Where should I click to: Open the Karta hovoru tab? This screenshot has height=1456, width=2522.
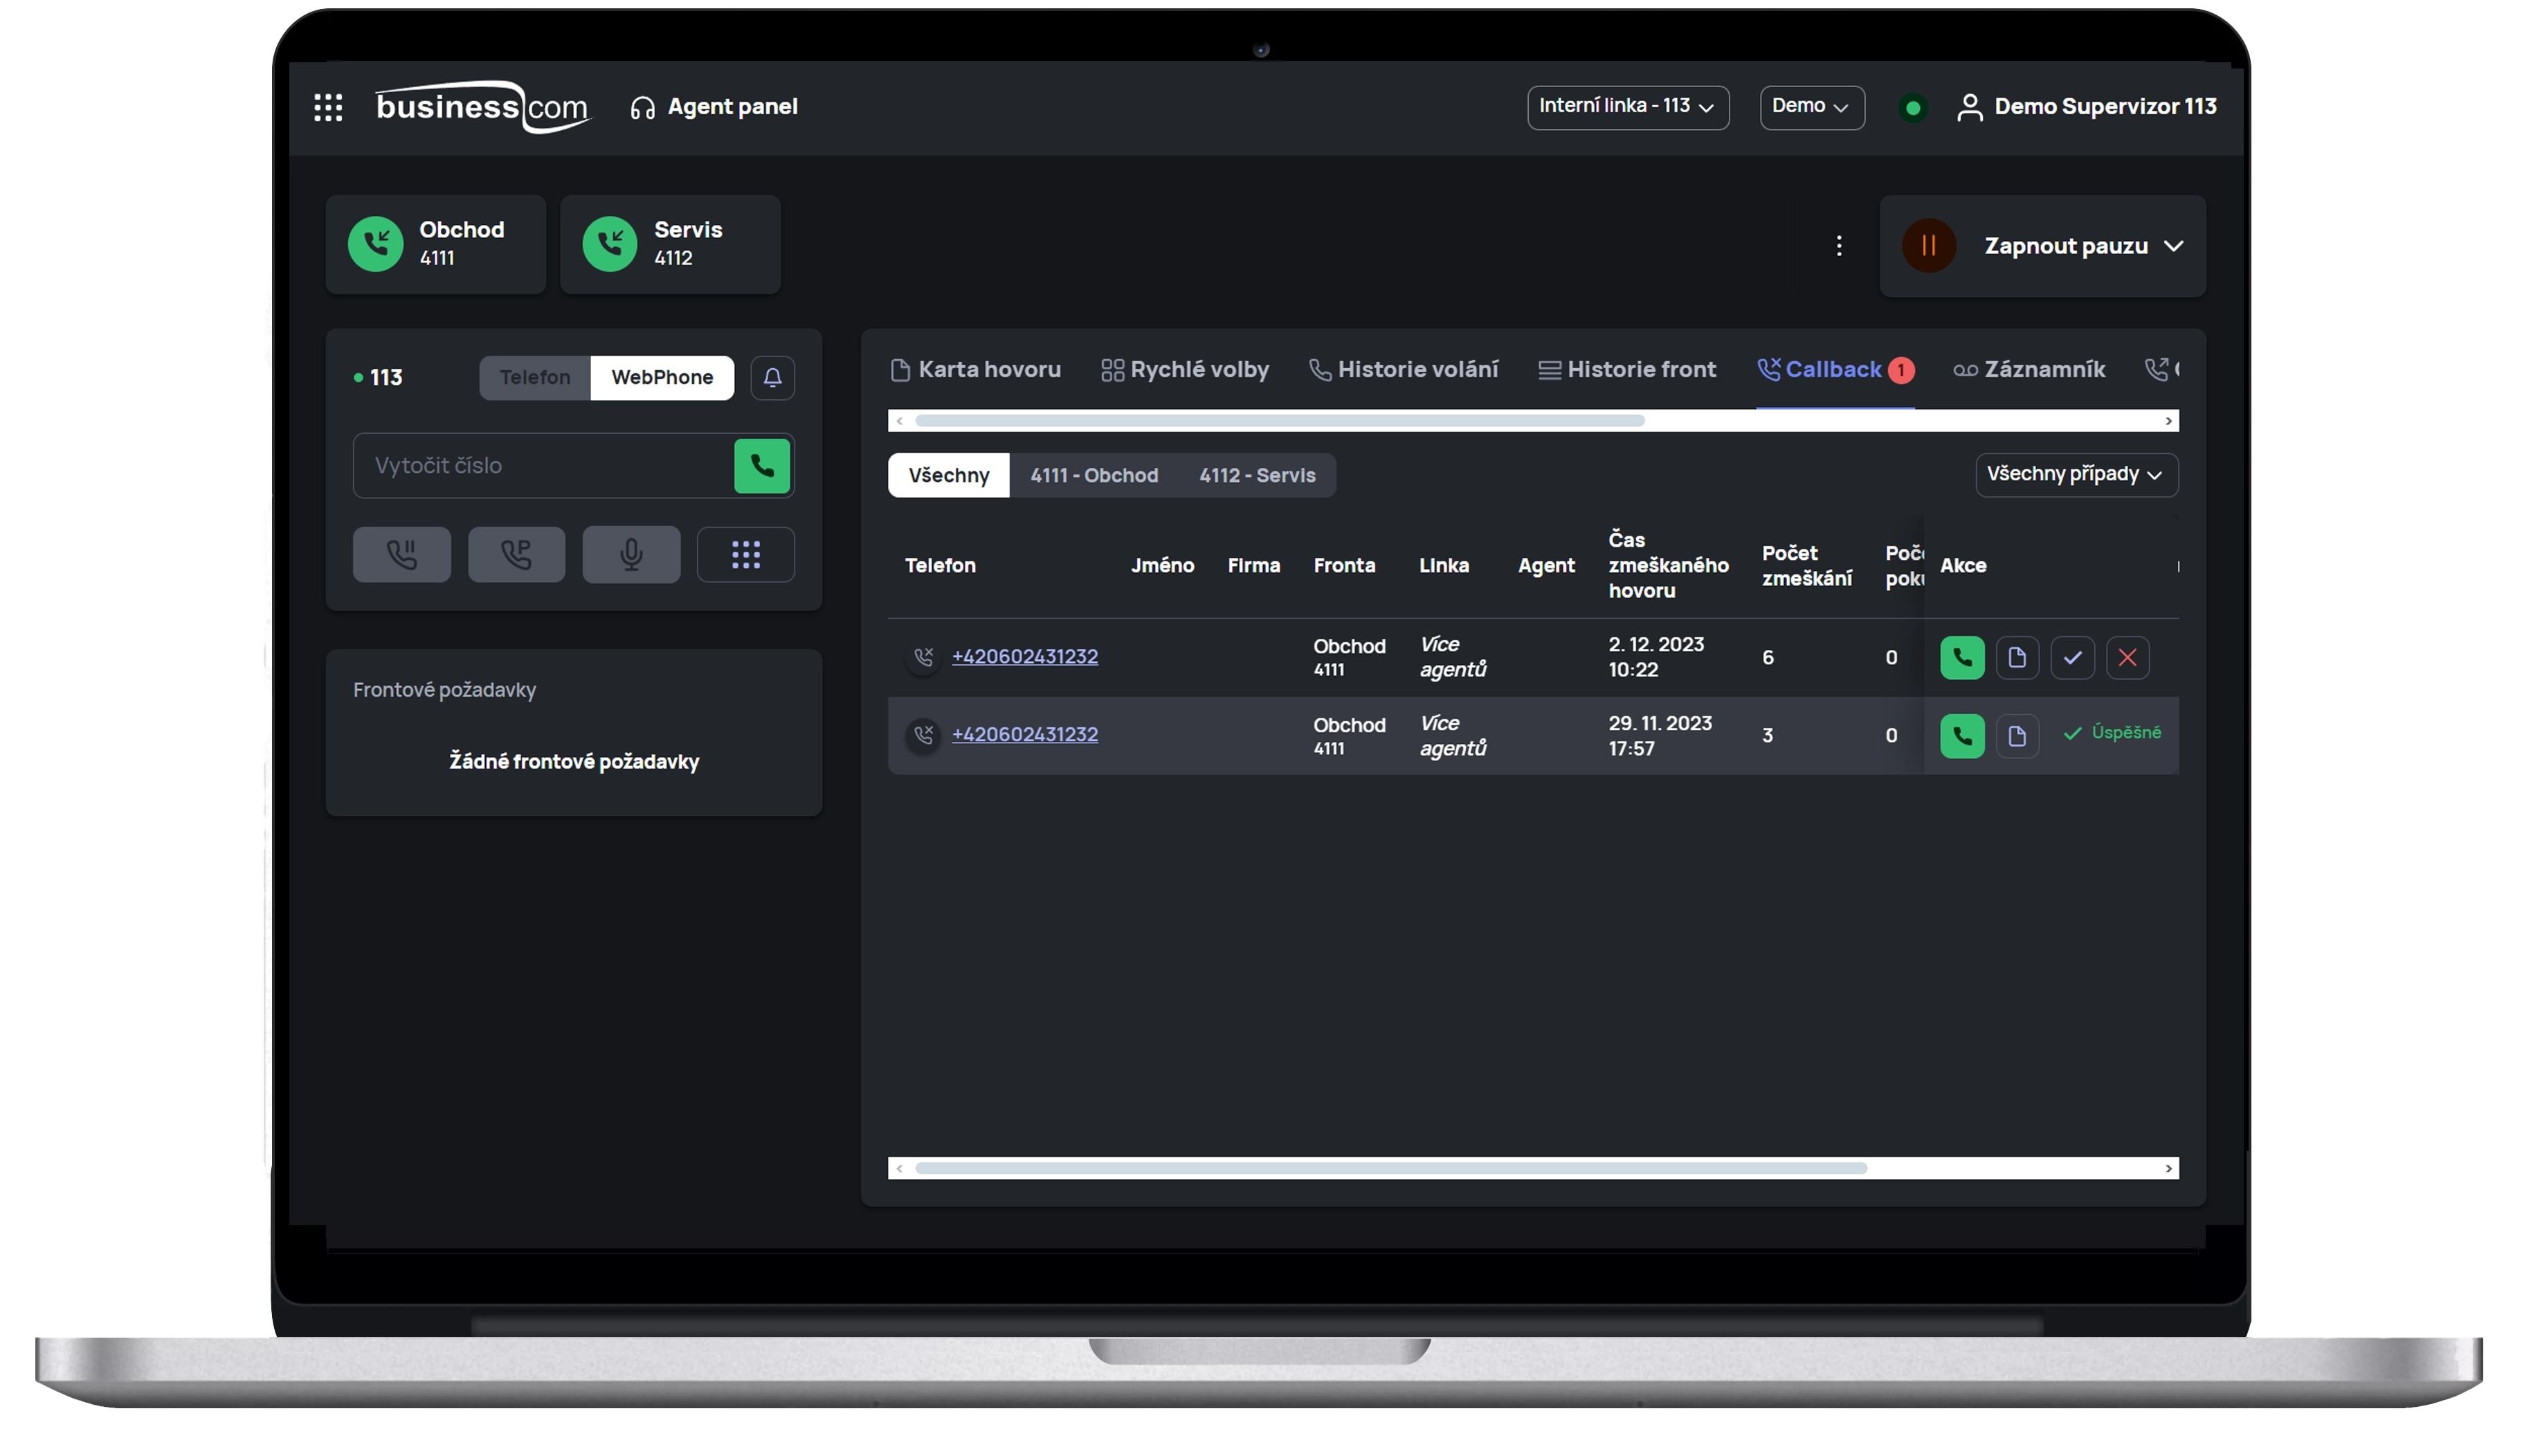point(975,370)
